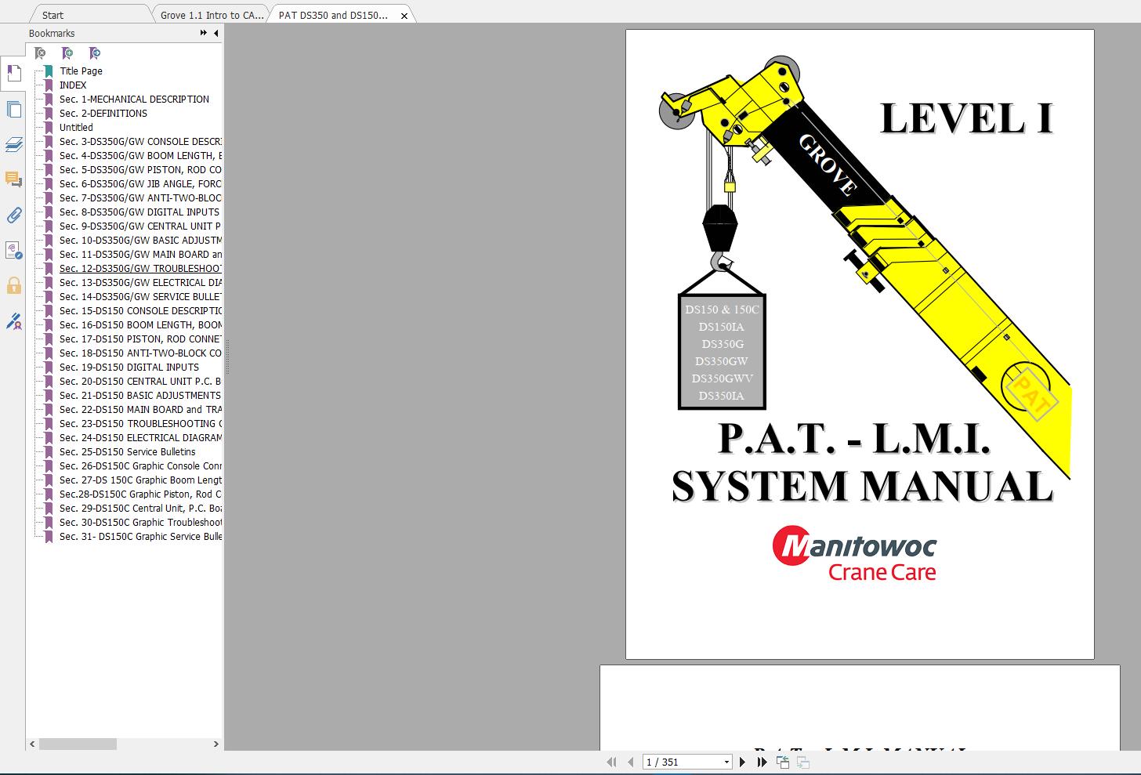
Task: Open Sec. 21-DS150 BASIC ADJUSTMENTS bookmark
Action: click(x=140, y=395)
